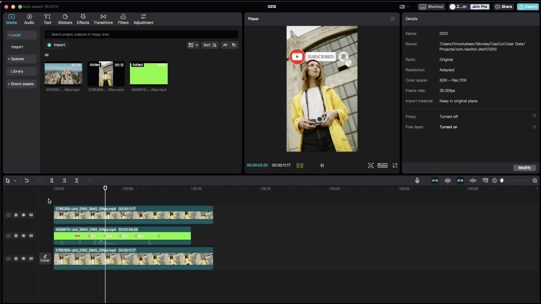541x304 pixels.
Task: Toggle clip linkage in the timeline toolbar
Action: coord(460,180)
